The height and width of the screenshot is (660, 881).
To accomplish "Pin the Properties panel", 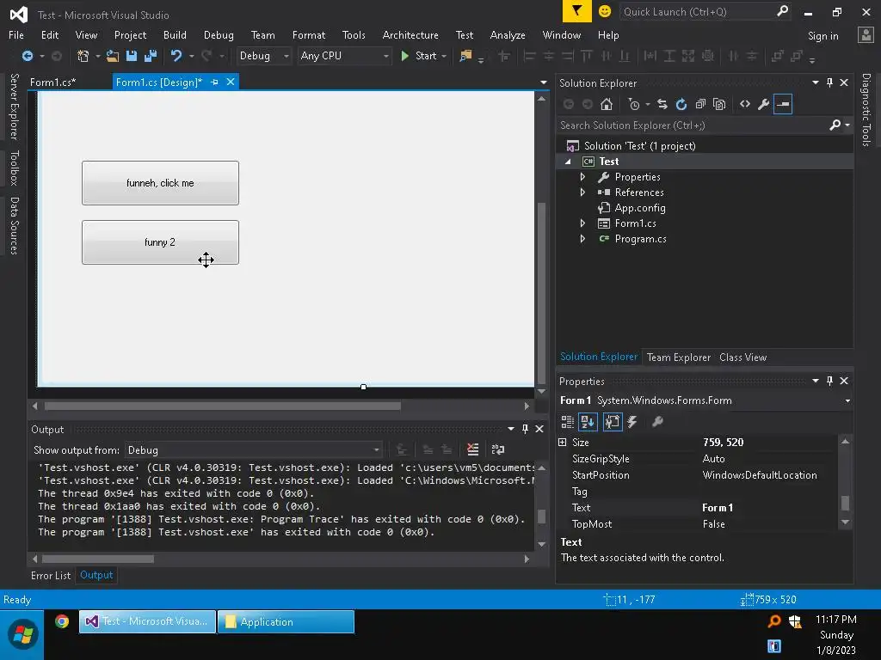I will 830,381.
